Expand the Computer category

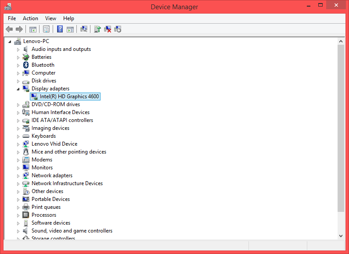[x=18, y=73]
